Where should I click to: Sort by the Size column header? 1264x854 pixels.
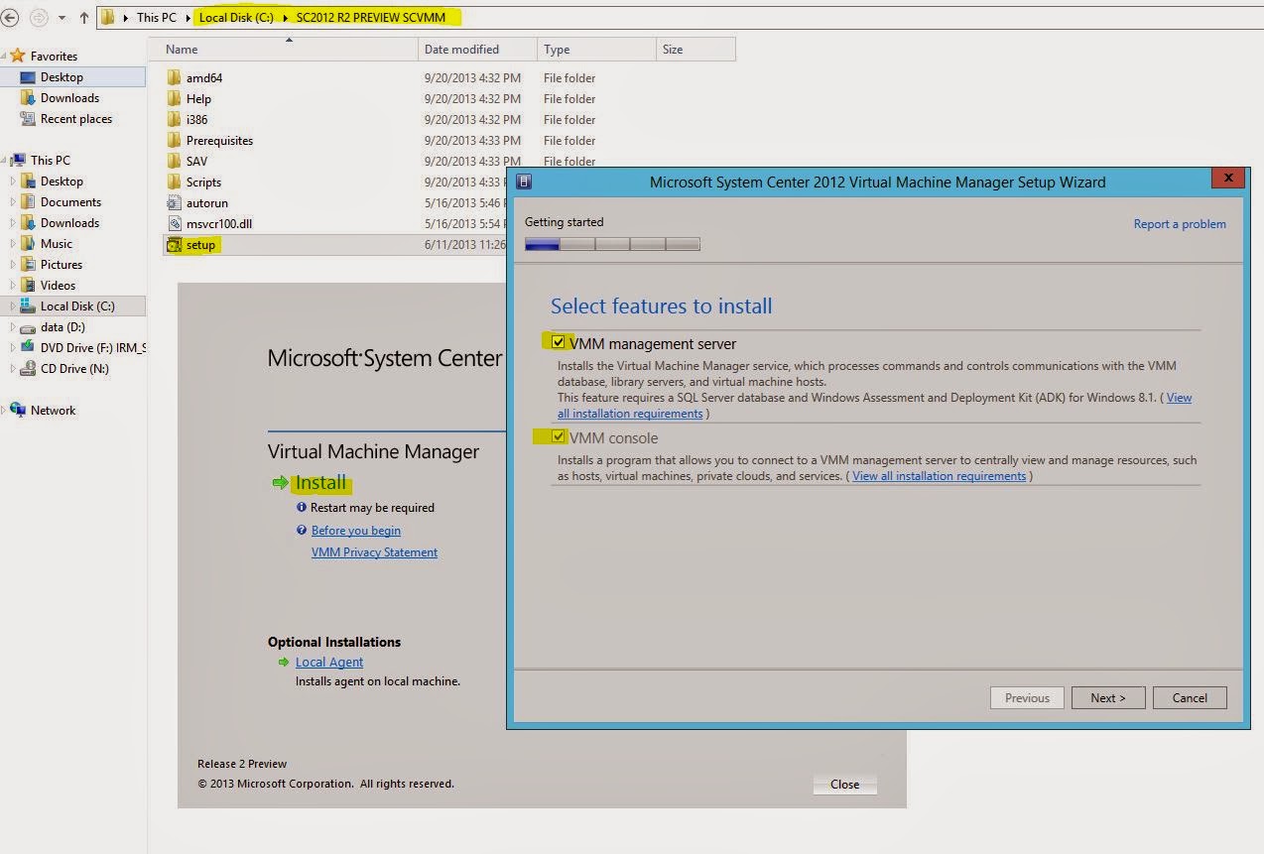(x=695, y=49)
